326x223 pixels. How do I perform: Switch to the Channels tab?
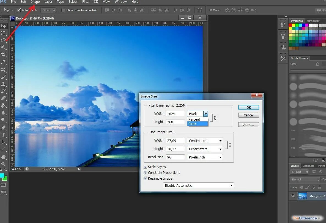pyautogui.click(x=308, y=166)
